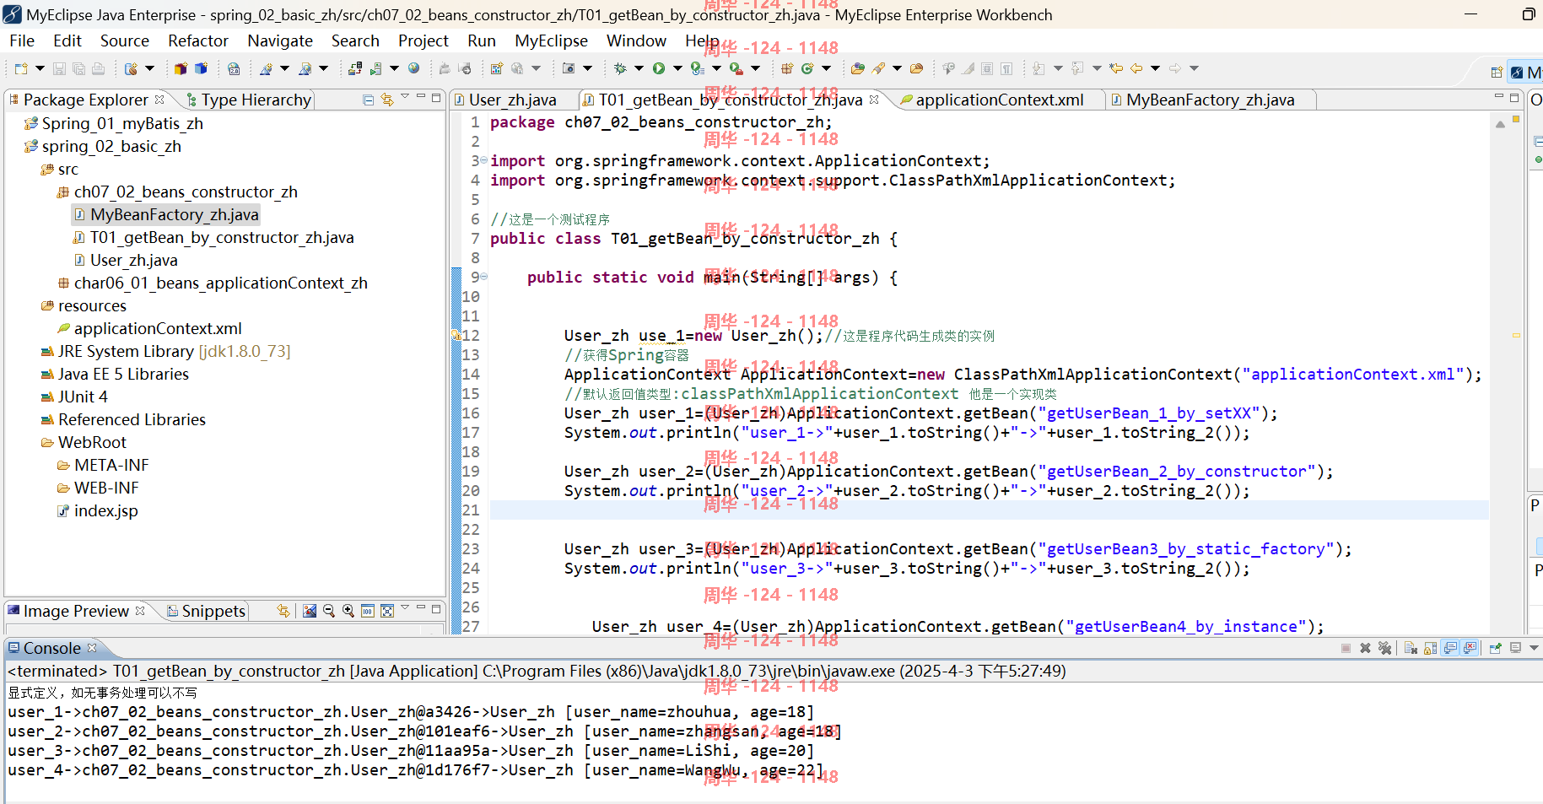Open the Refactor menu
Viewport: 1543px width, 804px height.
[x=198, y=40]
